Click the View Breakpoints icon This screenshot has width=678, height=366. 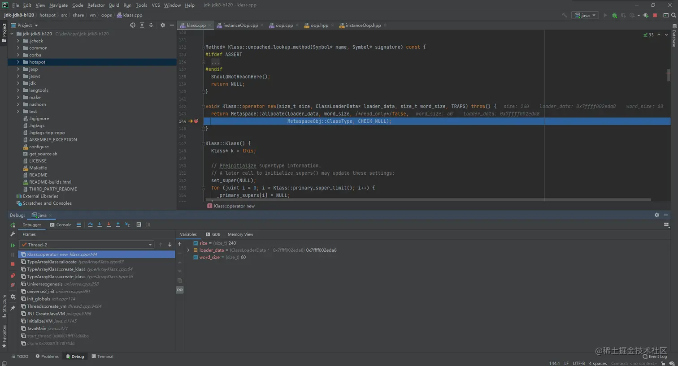click(13, 276)
